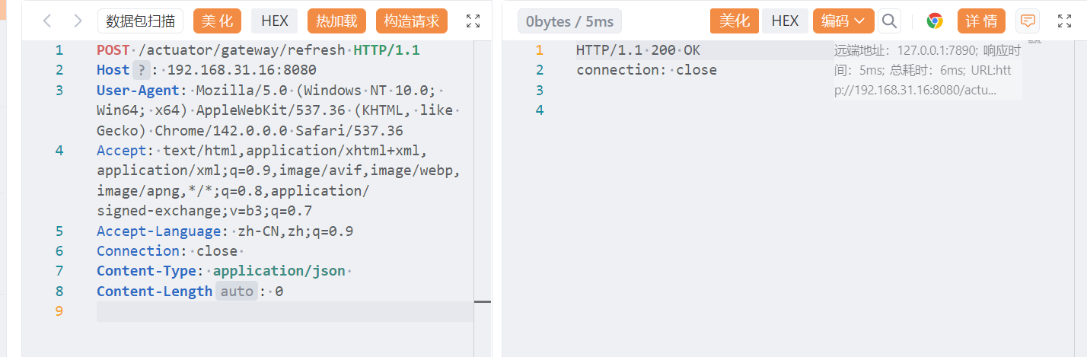
Task: Click the Content-Length header name
Action: (x=155, y=291)
